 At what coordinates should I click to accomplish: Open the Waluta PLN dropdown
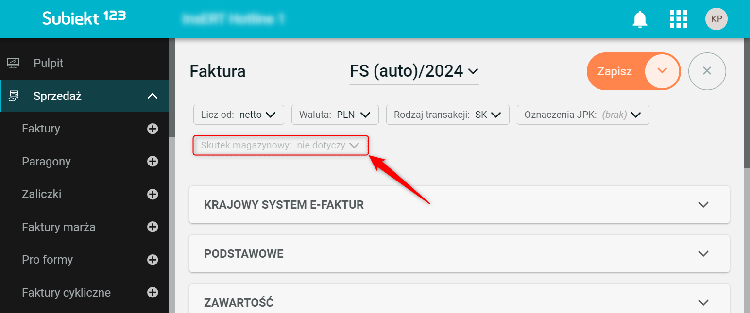(335, 115)
